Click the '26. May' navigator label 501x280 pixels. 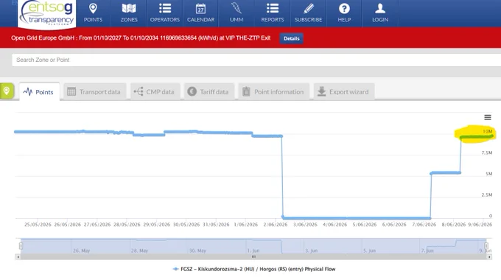click(82, 251)
